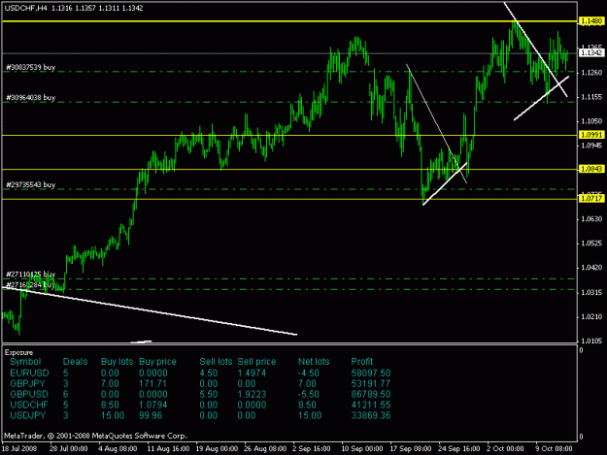Click the 1.0630 price scale value
Image resolution: width=607 pixels, height=455 pixels.
tap(591, 219)
